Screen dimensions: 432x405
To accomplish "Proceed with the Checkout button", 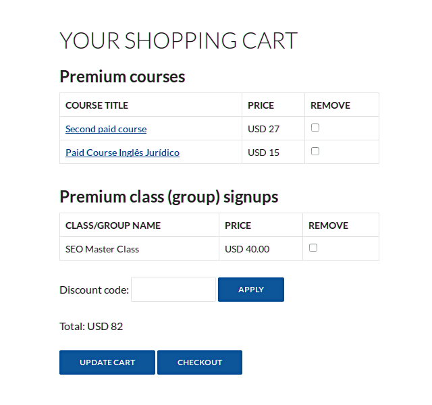I will [200, 362].
